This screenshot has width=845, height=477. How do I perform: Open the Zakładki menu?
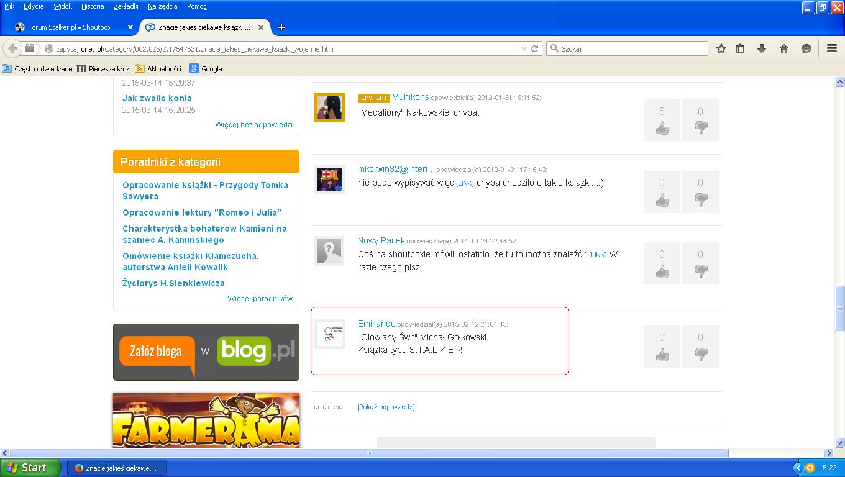[126, 6]
